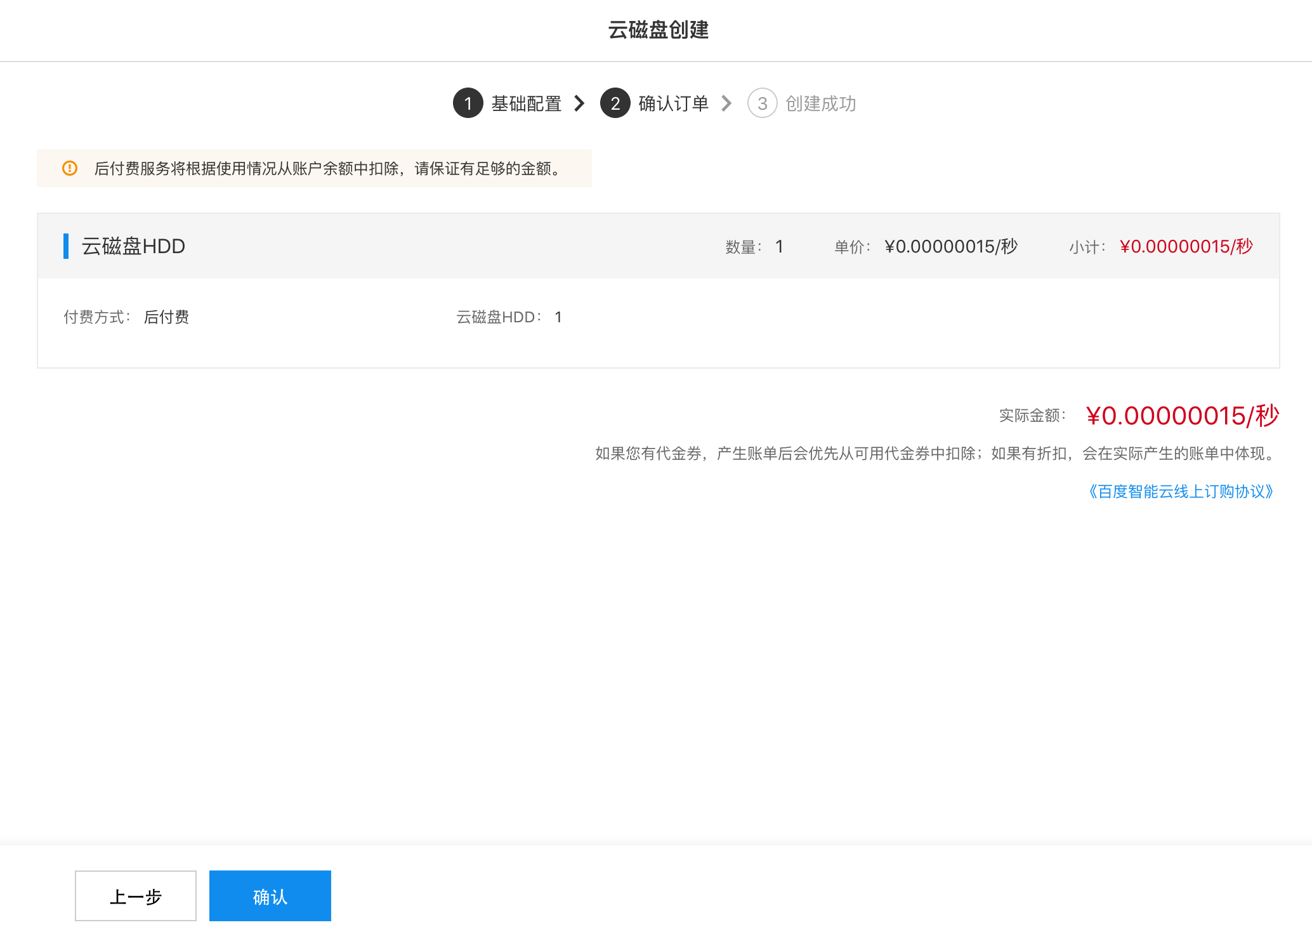
Task: Click the 后付费服务 balance notice text
Action: [329, 168]
